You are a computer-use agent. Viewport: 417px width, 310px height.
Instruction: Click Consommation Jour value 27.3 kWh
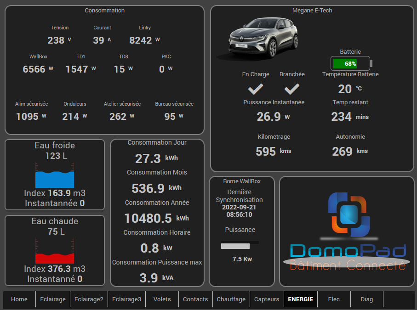[156, 158]
